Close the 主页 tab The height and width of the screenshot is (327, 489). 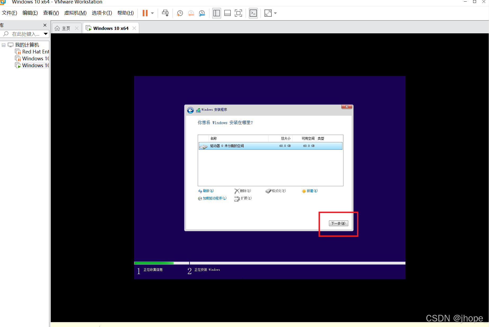pyautogui.click(x=77, y=28)
